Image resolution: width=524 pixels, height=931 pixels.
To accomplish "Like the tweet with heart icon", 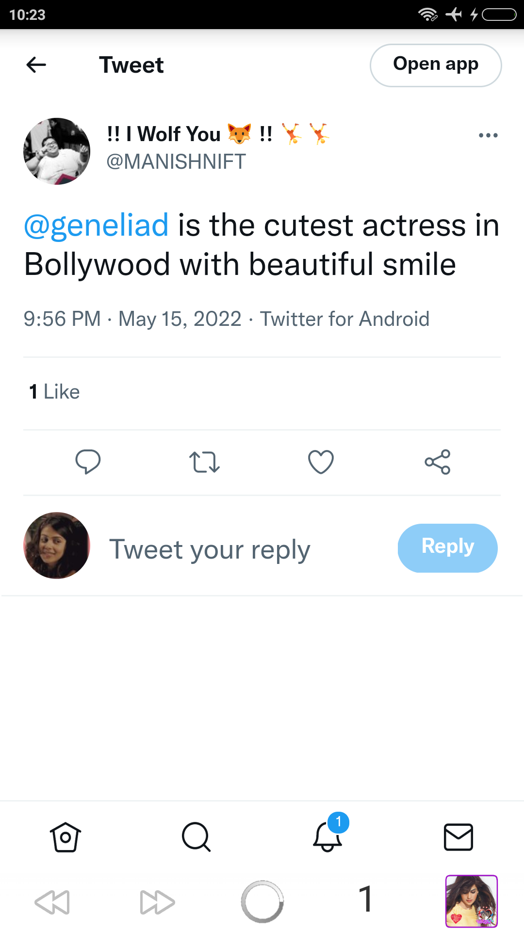I will (x=321, y=462).
